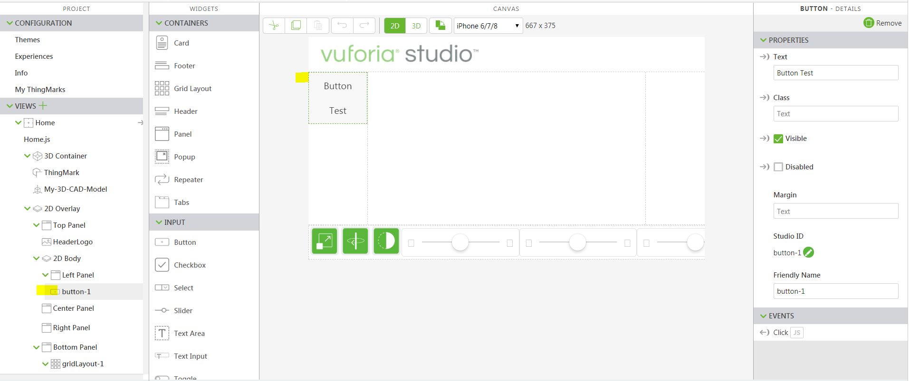This screenshot has height=381, width=910.
Task: Redo the last canvas action
Action: click(x=364, y=26)
